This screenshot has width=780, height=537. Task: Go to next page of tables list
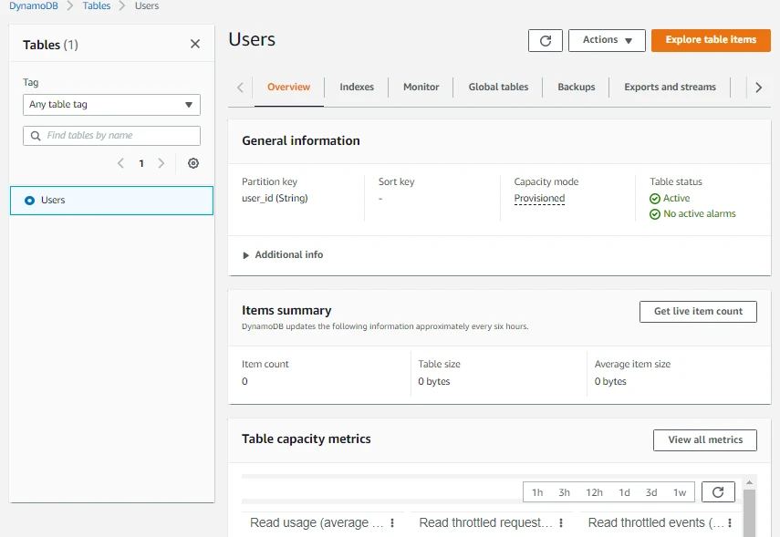tap(161, 163)
